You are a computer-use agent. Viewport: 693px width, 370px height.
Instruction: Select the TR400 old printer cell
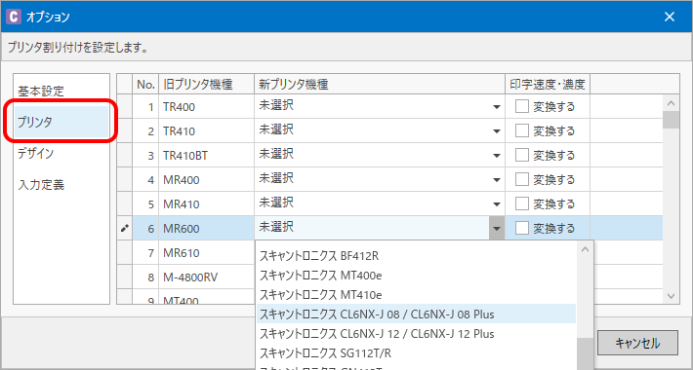[x=206, y=107]
